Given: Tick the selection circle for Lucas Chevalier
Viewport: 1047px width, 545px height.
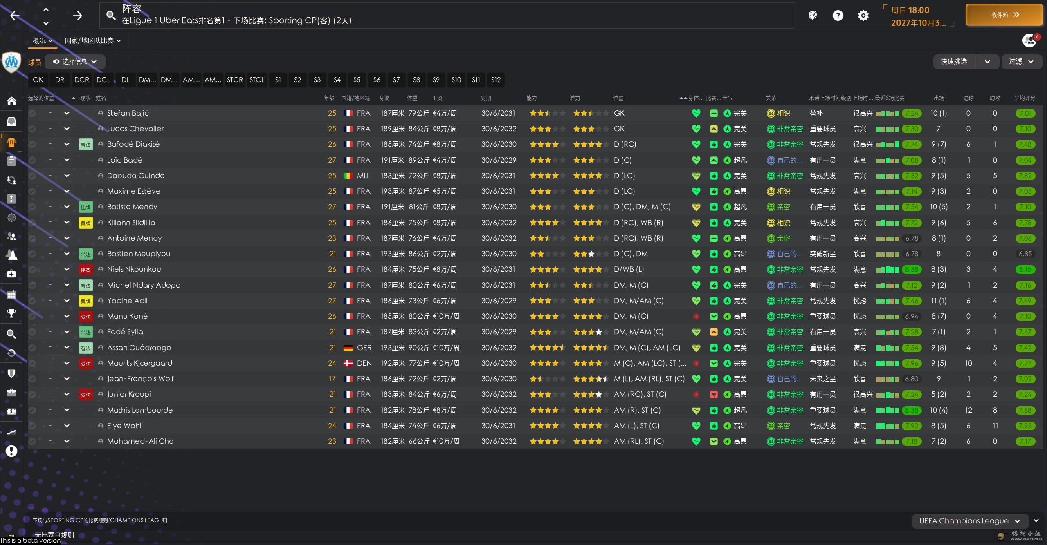Looking at the screenshot, I should click(x=32, y=129).
